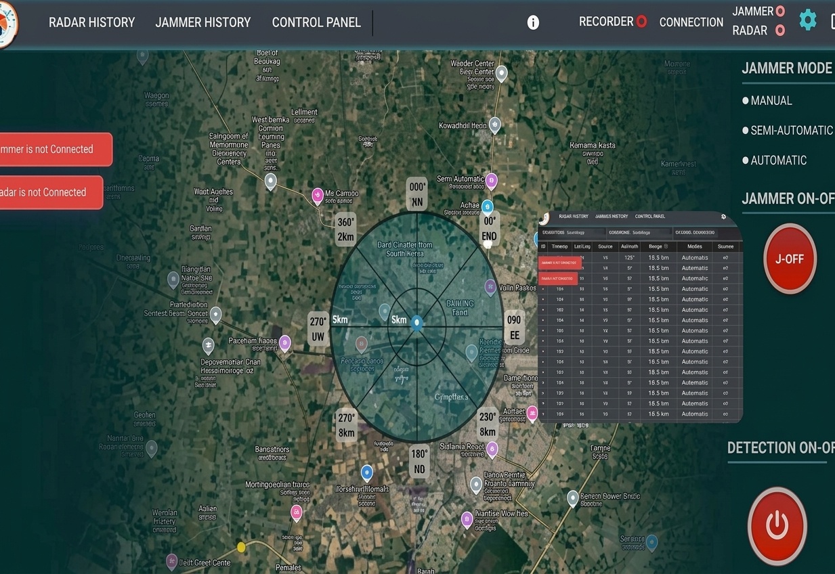Click the 360° 2km bearing label
Screen dimensions: 835x574
(345, 230)
